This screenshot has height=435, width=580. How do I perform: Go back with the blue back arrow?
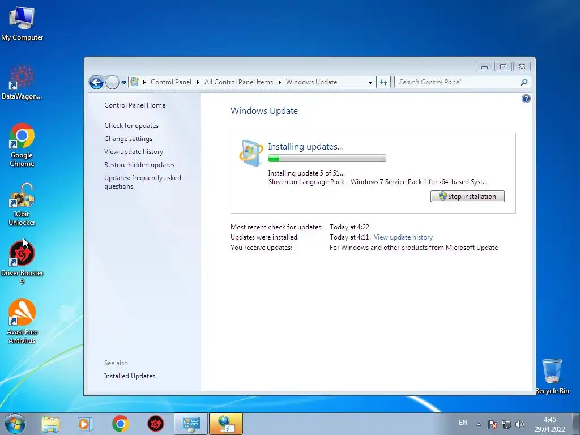pyautogui.click(x=96, y=82)
